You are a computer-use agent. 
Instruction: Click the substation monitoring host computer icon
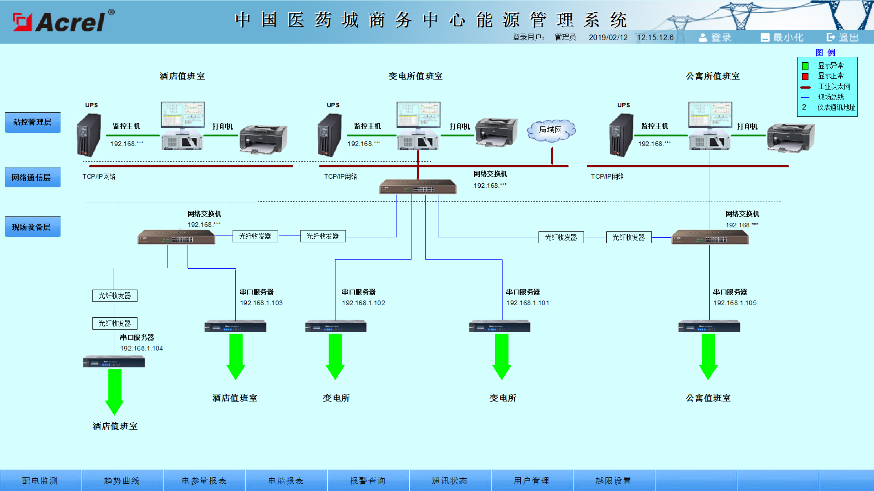(417, 126)
